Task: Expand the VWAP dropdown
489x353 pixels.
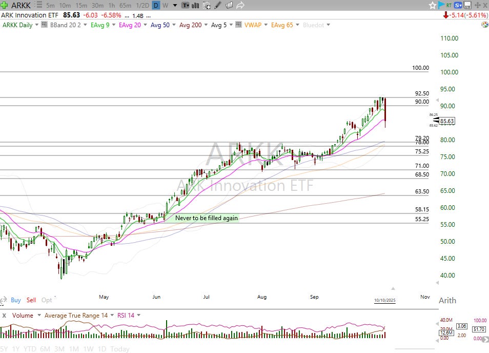Action: click(x=266, y=25)
